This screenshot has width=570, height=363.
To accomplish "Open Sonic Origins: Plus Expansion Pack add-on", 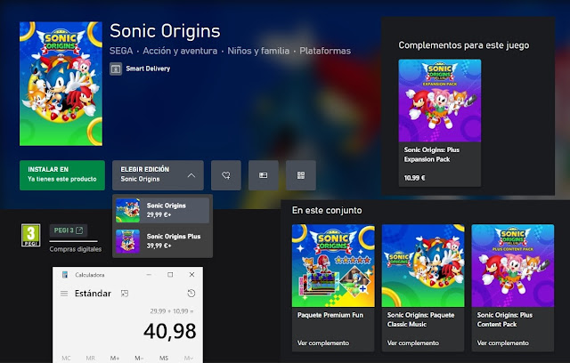I will click(x=440, y=123).
